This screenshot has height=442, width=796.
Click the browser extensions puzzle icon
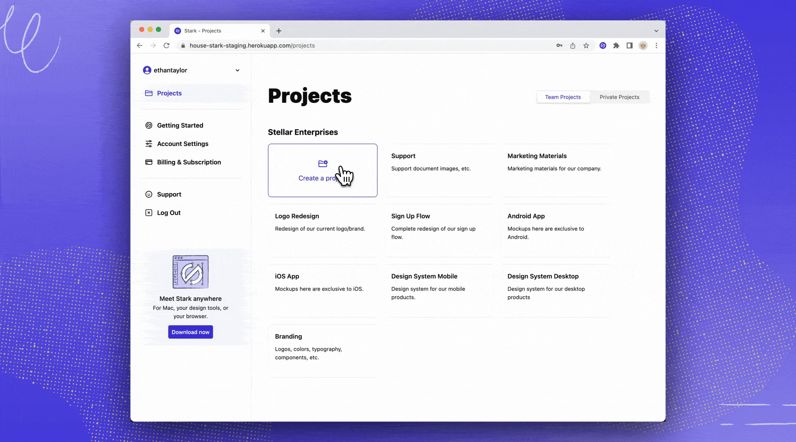[616, 45]
